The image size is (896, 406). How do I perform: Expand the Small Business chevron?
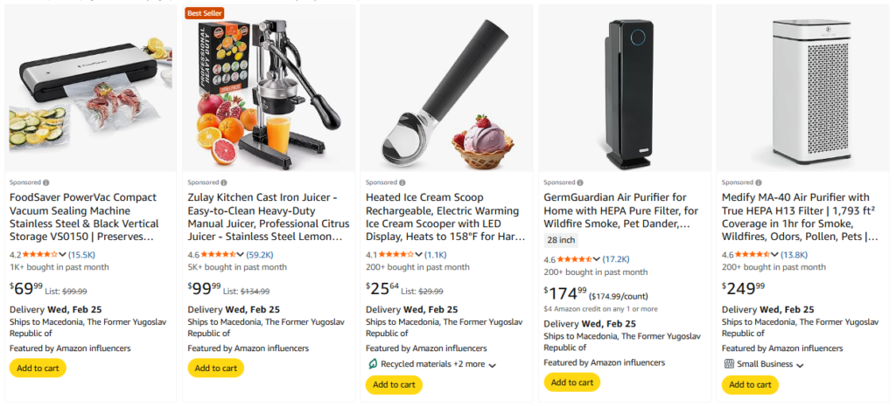pos(801,365)
